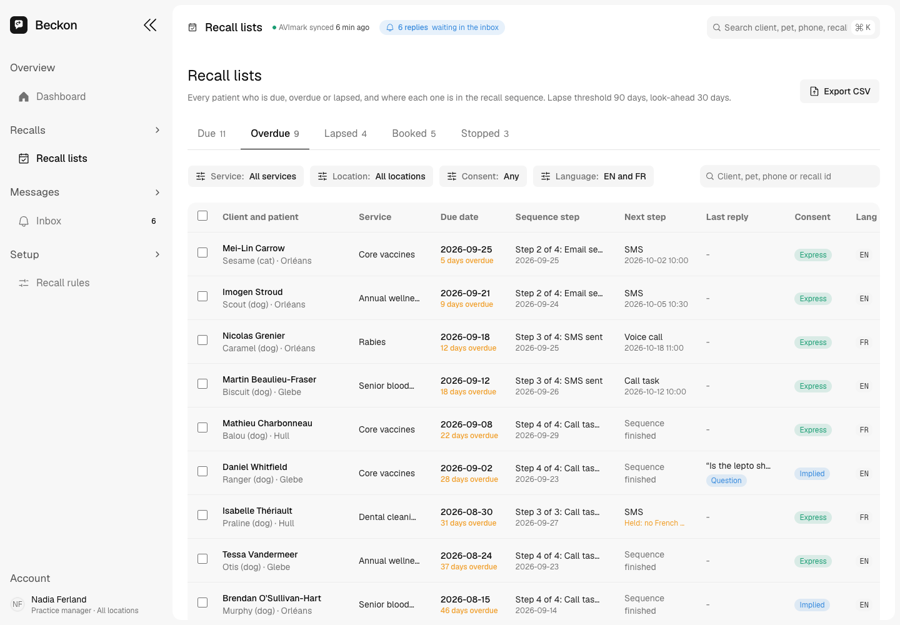This screenshot has width=900, height=625.
Task: Click "Held: no French" on Isabelle Thériault row
Action: [x=654, y=523]
